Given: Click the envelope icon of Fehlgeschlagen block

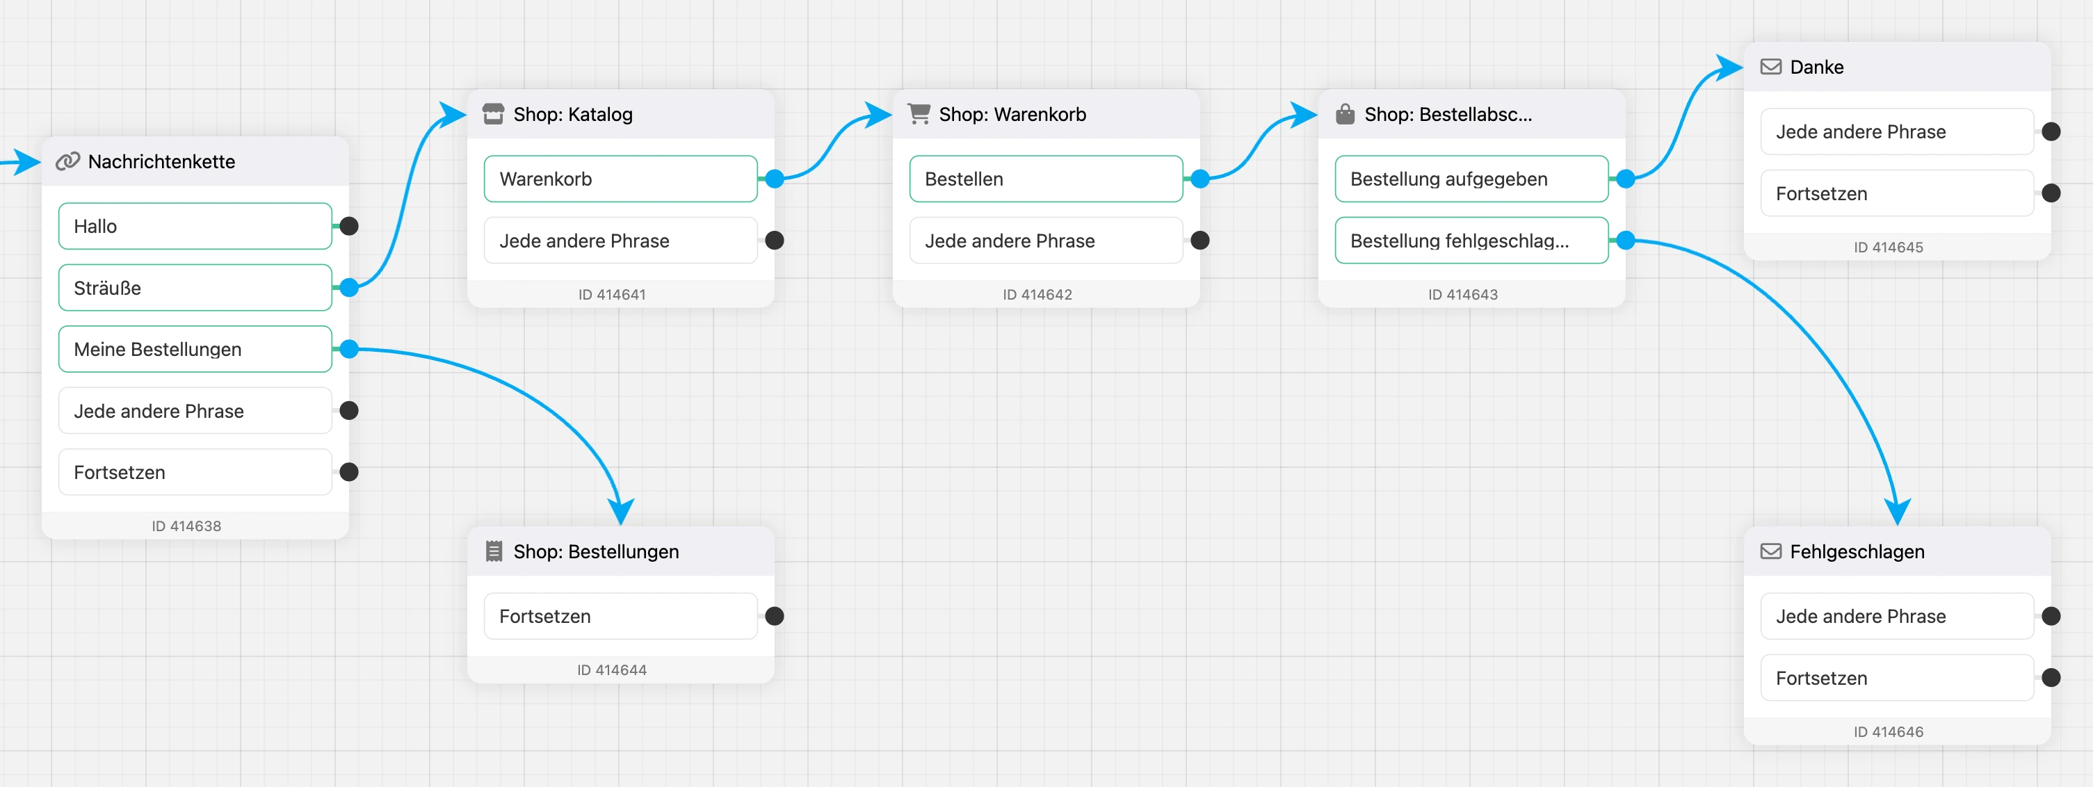Looking at the screenshot, I should (x=1771, y=551).
